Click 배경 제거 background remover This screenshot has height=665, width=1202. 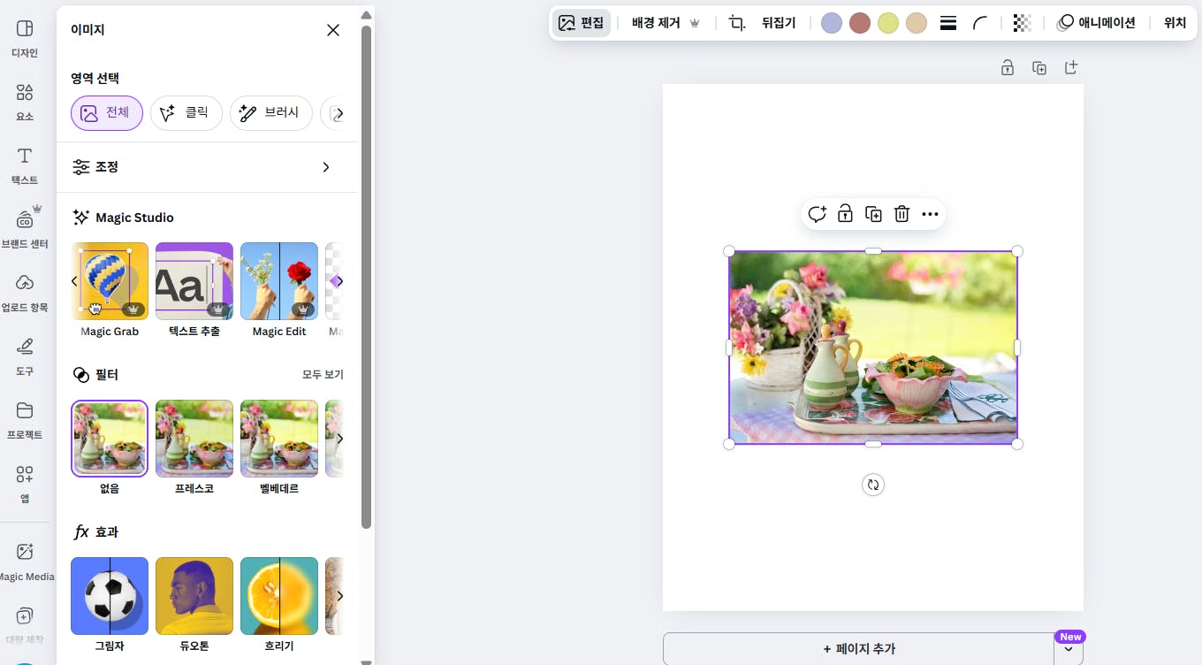[x=666, y=23]
